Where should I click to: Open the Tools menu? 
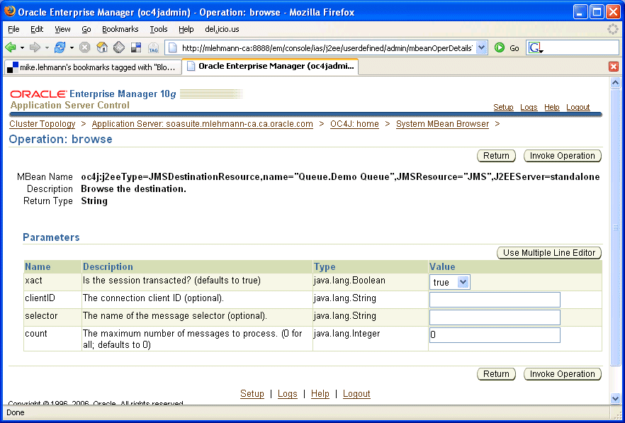[x=159, y=29]
